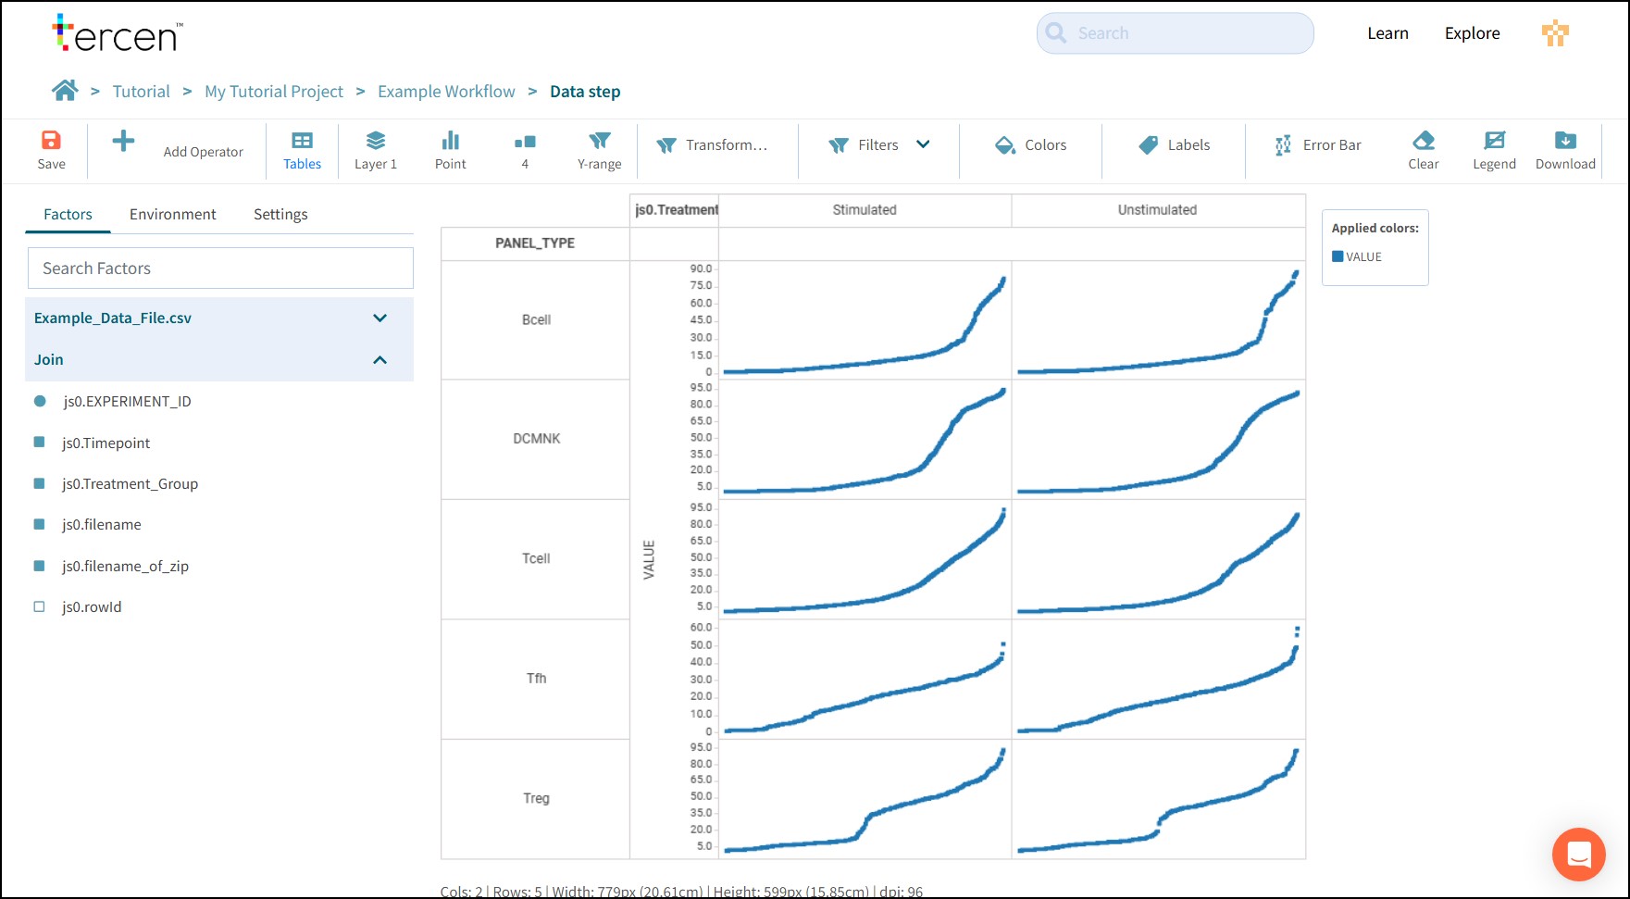Click the Download icon

1565,141
